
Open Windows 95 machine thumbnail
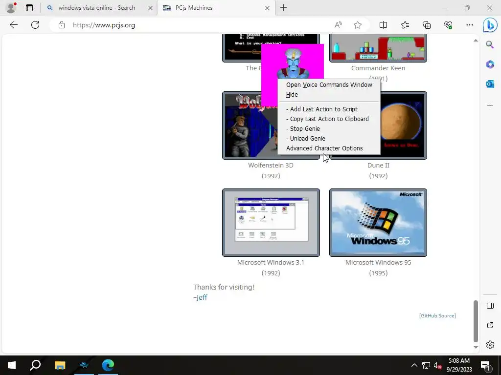pos(378,223)
